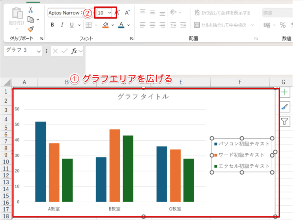Select the Format Painter brush icon
The height and width of the screenshot is (220, 303).
(31, 29)
